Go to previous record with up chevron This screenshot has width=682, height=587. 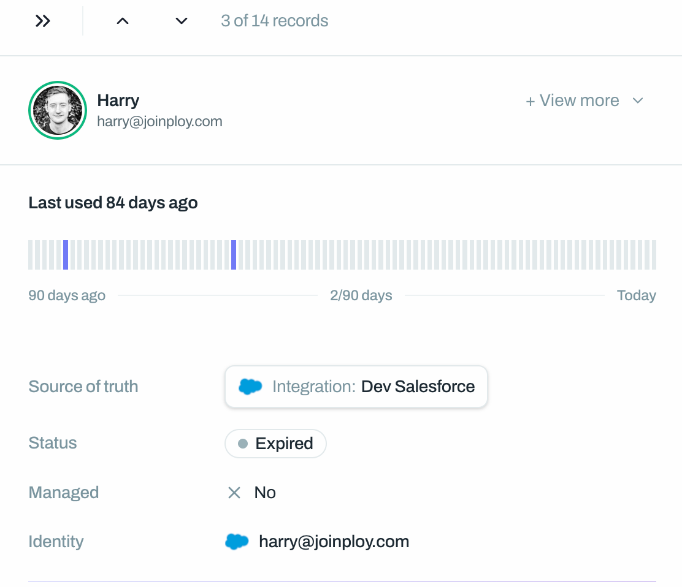[x=123, y=21]
